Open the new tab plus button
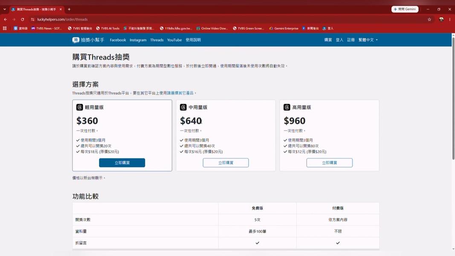 coord(69,9)
